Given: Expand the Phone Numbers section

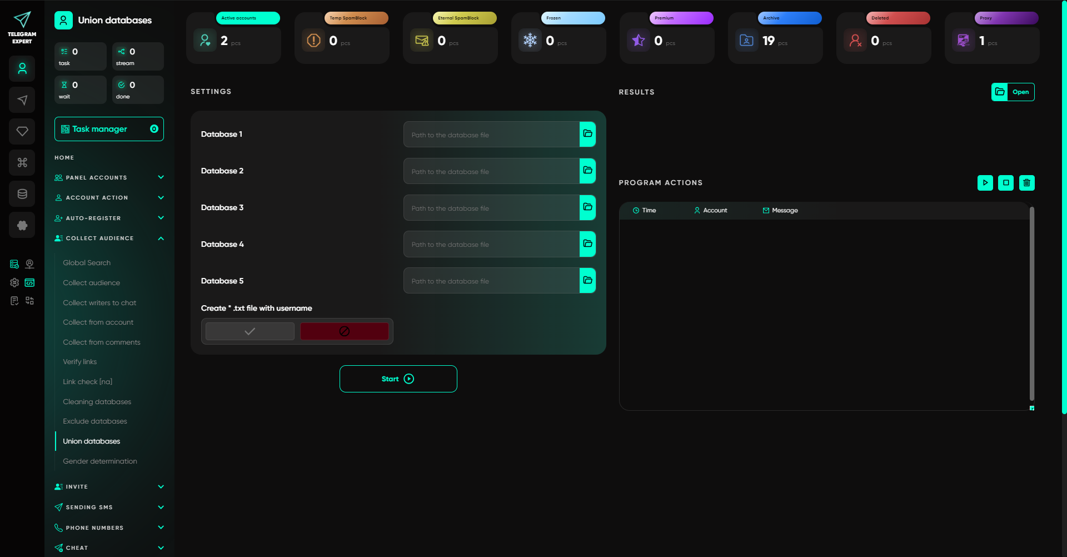Looking at the screenshot, I should (x=109, y=528).
